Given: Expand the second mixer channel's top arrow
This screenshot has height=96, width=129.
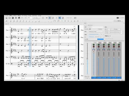Looking at the screenshot, I should [98, 43].
